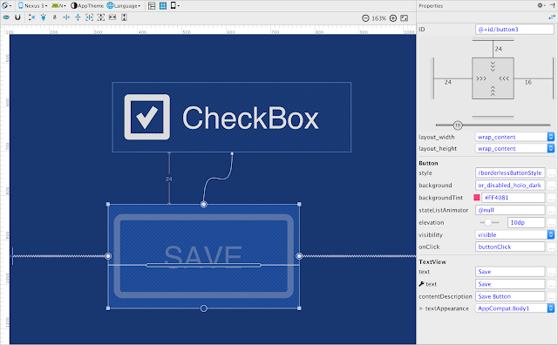
Task: Click the center vertically icon
Action: click(78, 17)
